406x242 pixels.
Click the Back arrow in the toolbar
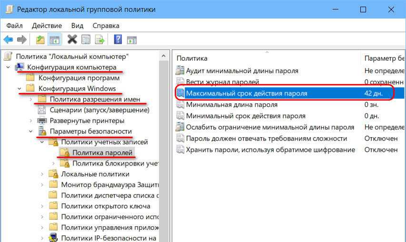8,39
